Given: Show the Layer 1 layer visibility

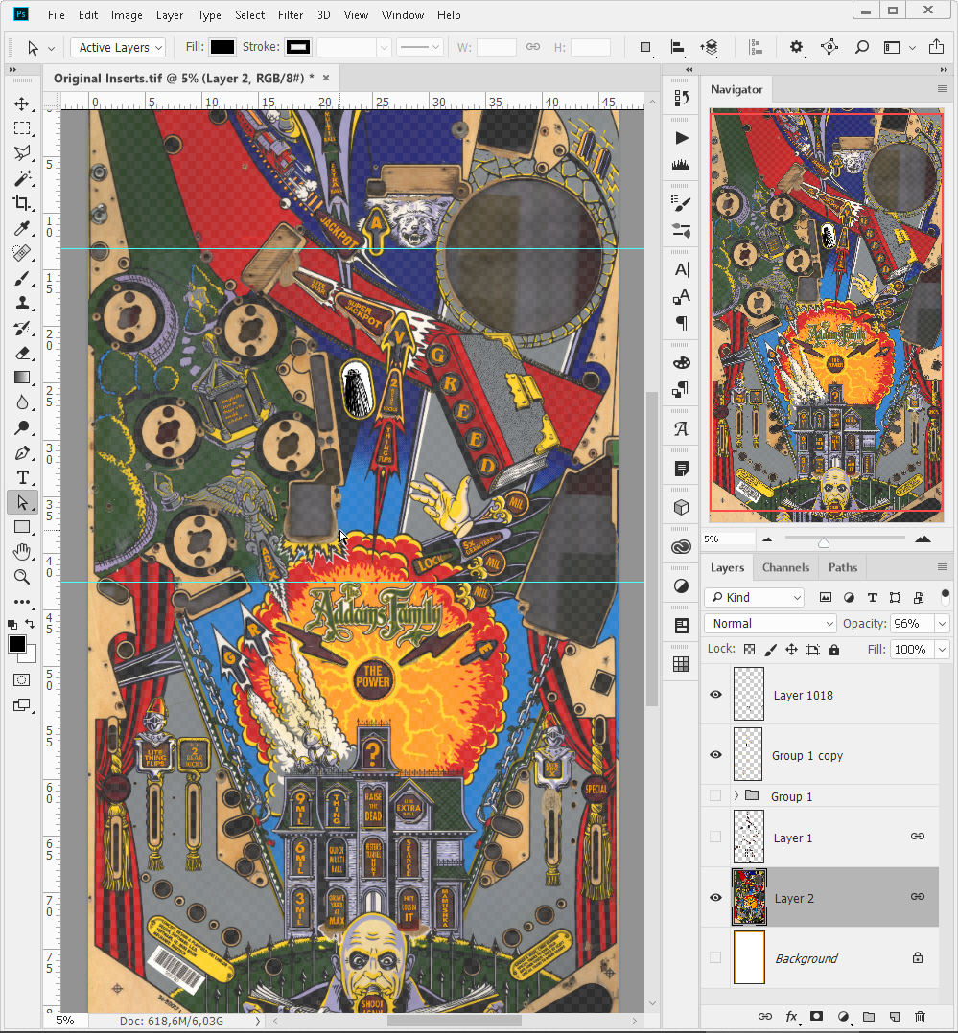Looking at the screenshot, I should pyautogui.click(x=715, y=836).
